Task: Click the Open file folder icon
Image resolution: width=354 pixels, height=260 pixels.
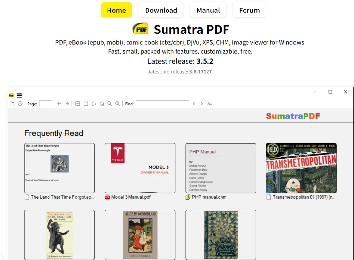Action: pos(12,104)
